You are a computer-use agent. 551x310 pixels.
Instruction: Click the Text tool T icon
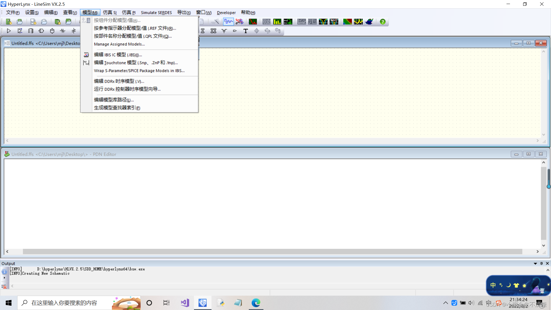coord(246,31)
